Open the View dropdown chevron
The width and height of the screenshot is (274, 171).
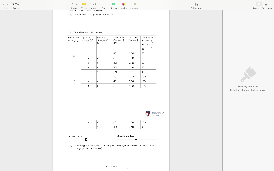(x=7, y=4)
